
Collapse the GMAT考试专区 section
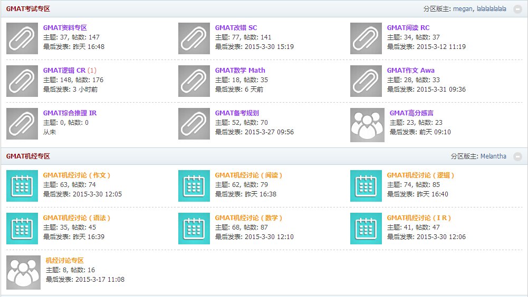click(517, 9)
